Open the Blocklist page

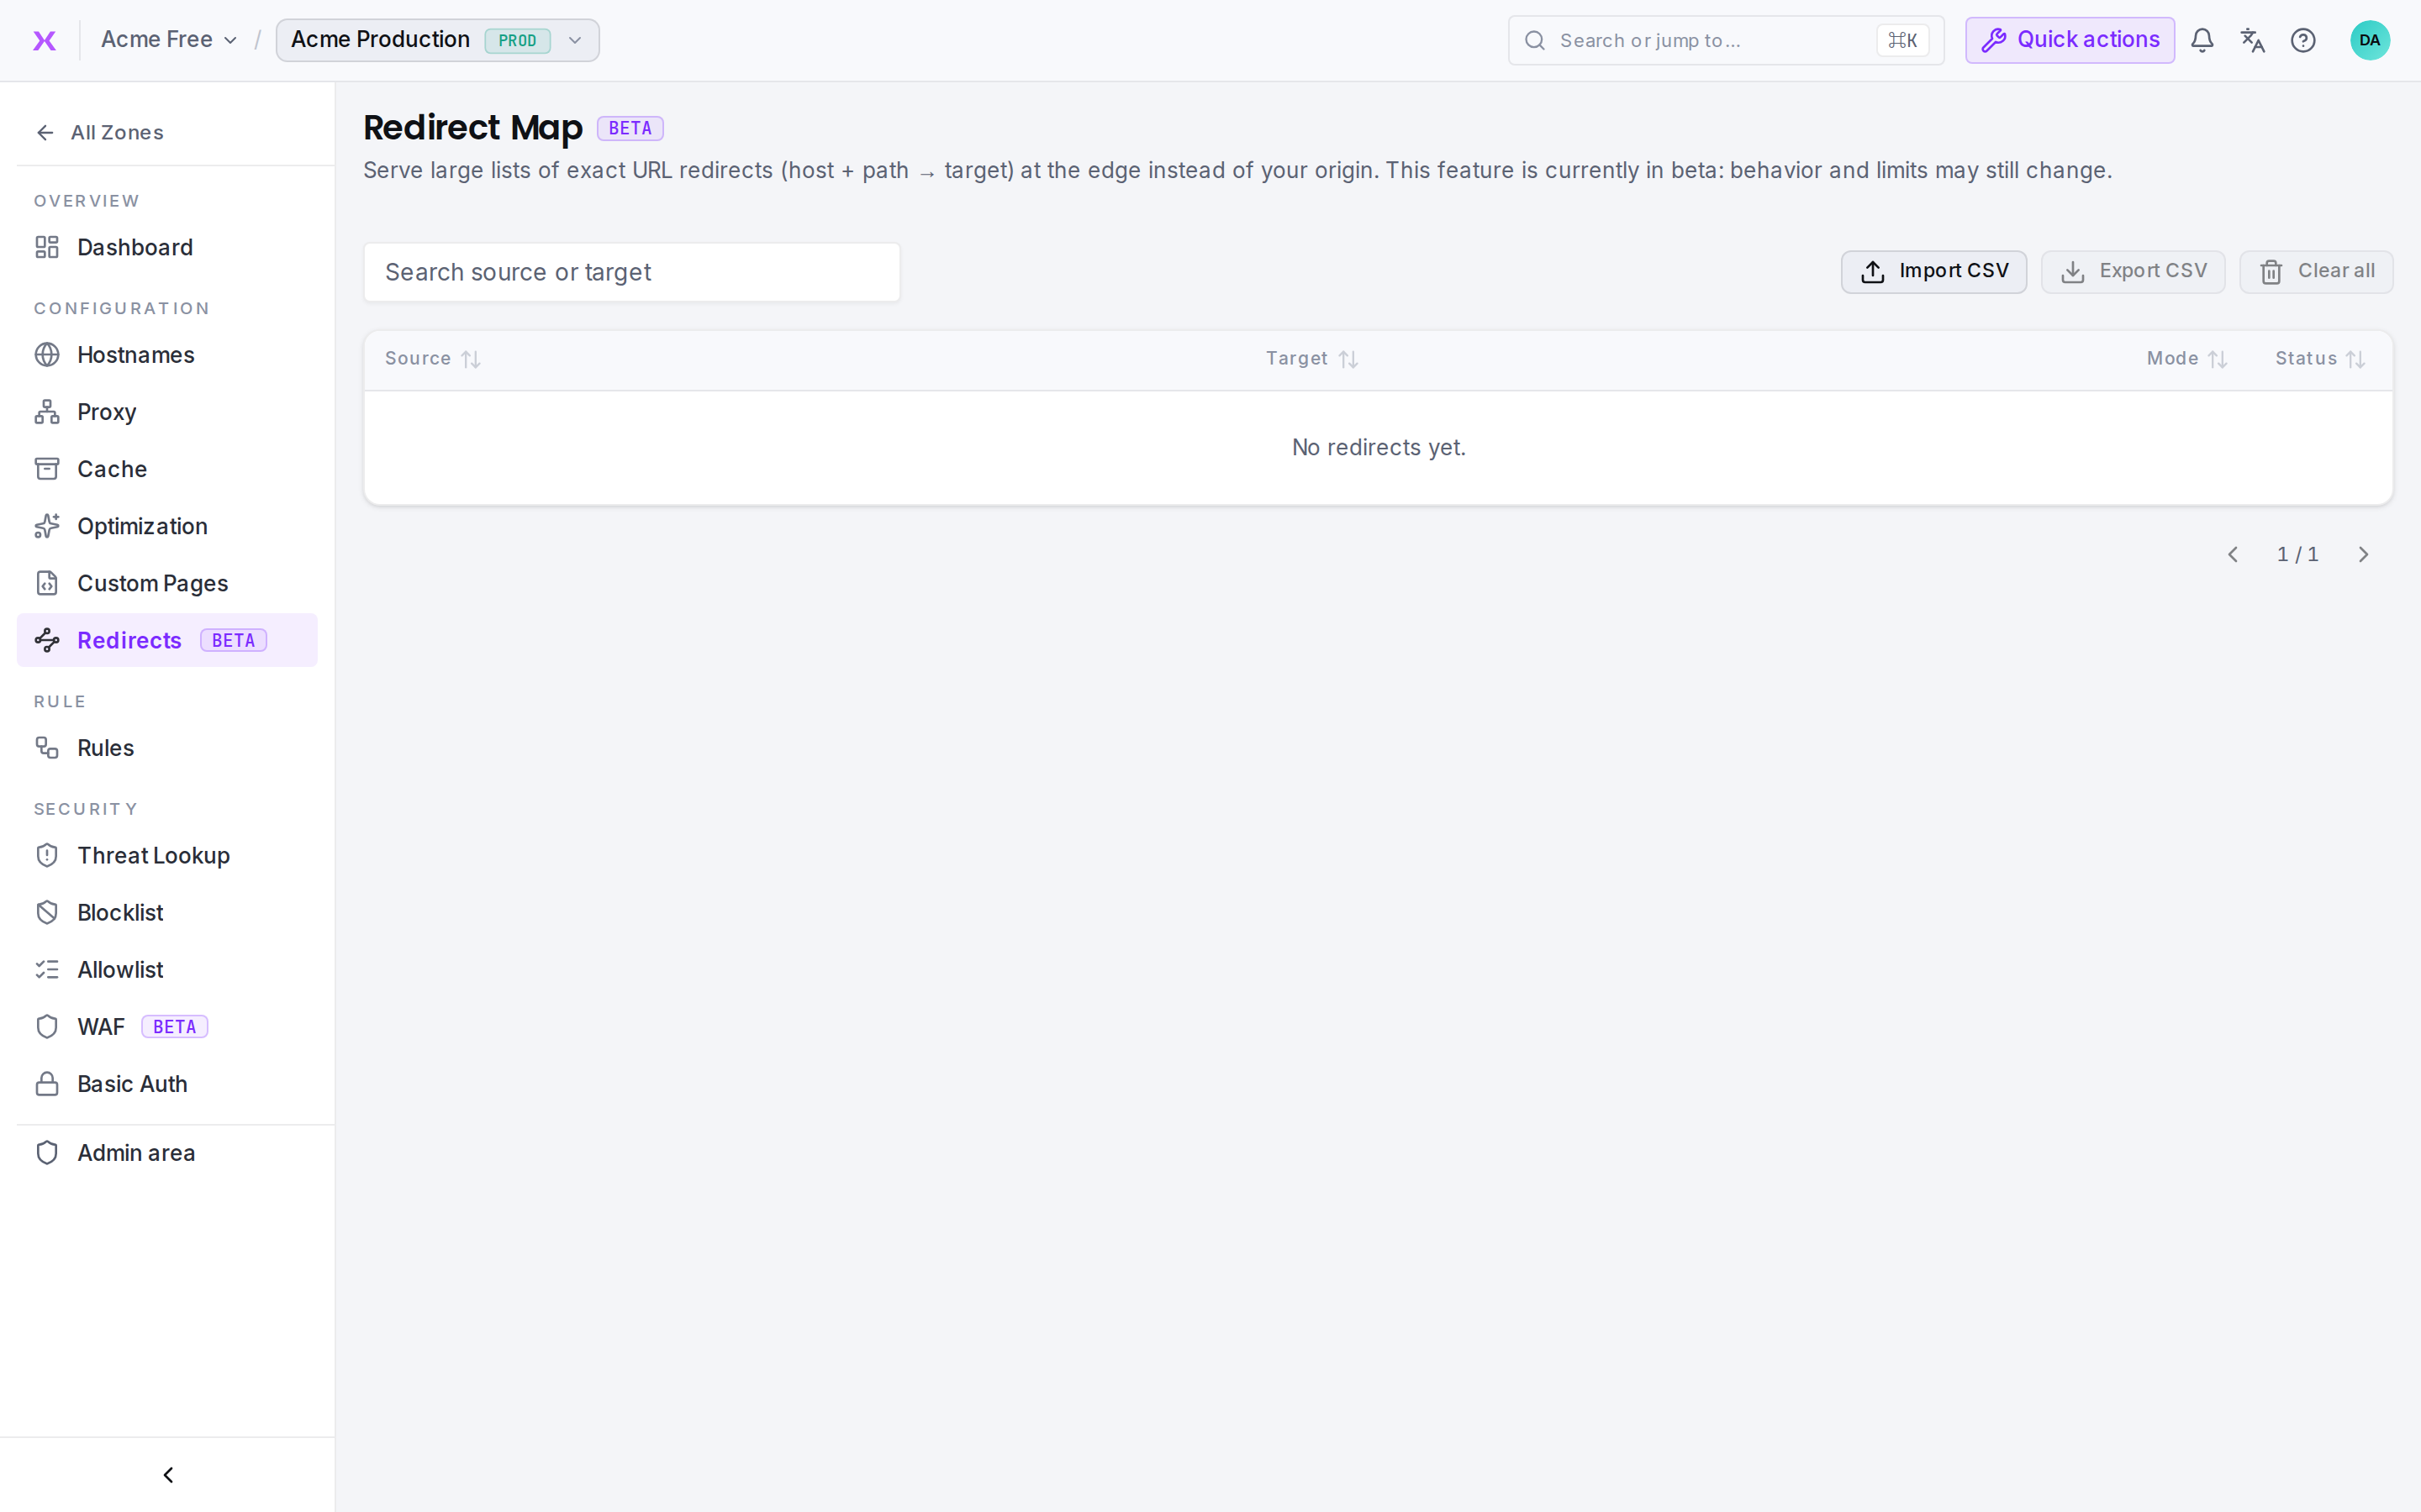pyautogui.click(x=167, y=912)
